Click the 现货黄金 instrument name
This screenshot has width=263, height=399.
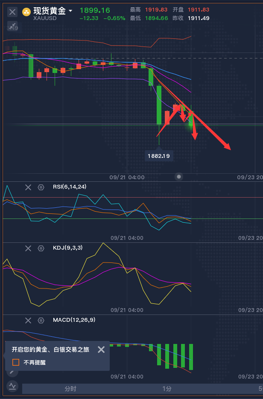click(x=50, y=11)
